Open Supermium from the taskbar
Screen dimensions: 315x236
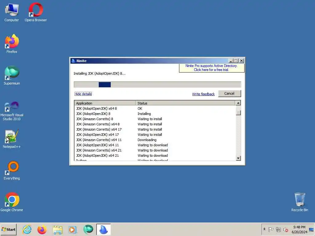point(88,229)
